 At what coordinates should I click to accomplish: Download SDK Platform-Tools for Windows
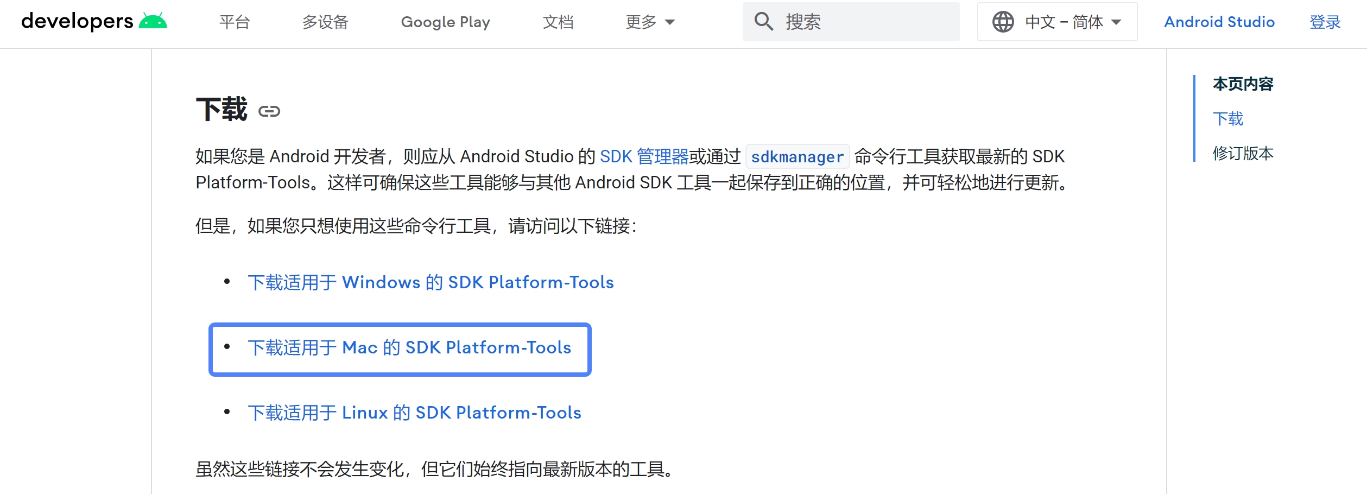[x=431, y=282]
